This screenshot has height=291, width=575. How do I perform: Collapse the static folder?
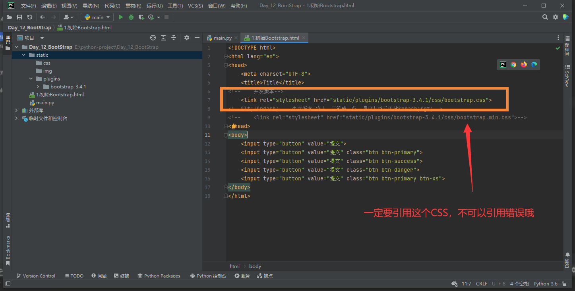24,55
